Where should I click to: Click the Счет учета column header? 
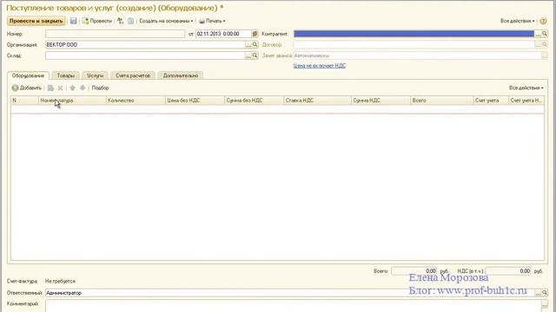491,101
